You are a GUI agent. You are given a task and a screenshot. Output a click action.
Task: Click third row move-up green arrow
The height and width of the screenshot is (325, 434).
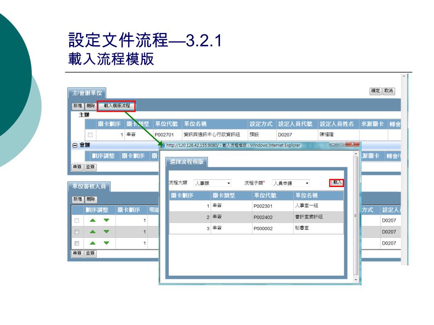93,243
